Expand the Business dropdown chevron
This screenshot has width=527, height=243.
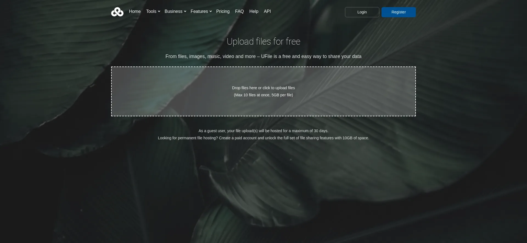[185, 11]
